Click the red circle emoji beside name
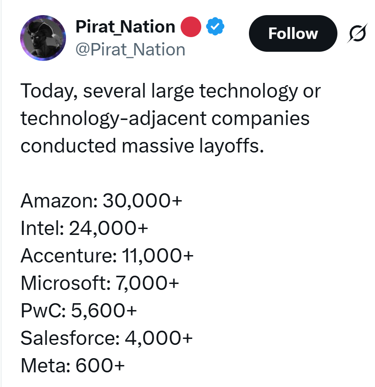 coord(192,27)
